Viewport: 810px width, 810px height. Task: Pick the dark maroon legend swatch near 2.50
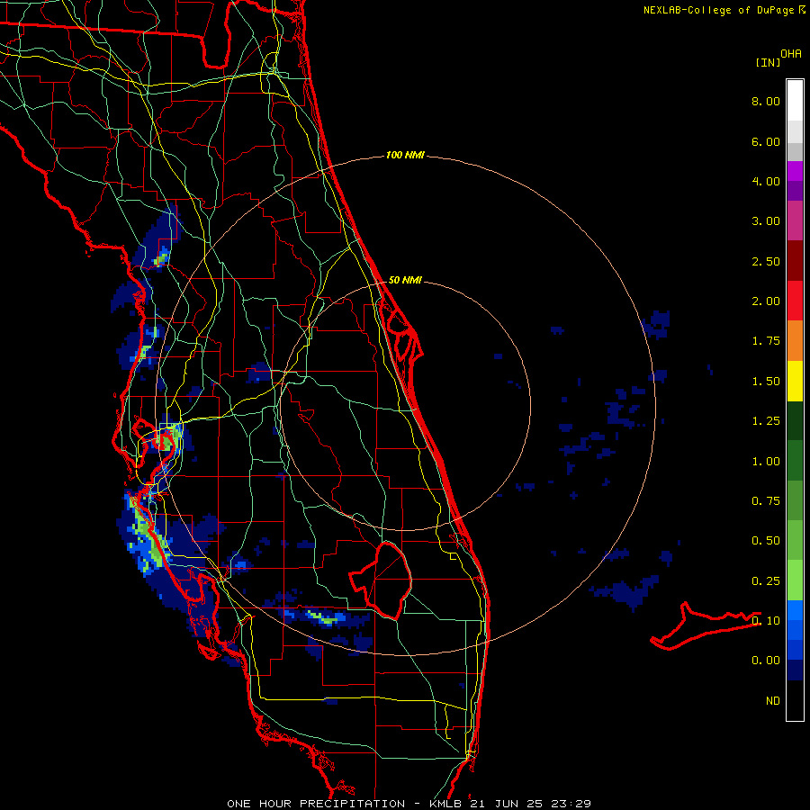pos(795,261)
